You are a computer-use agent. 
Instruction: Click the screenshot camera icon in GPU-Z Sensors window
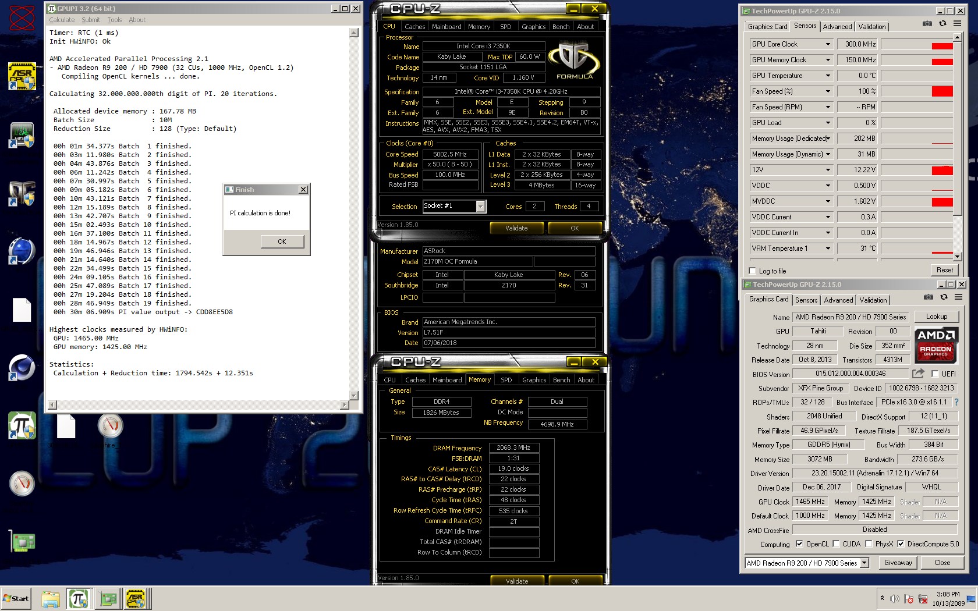(x=927, y=24)
